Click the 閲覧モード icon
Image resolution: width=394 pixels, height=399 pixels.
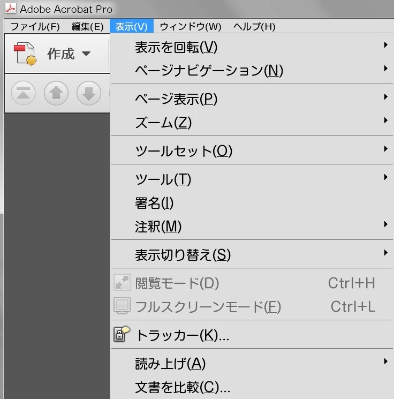tap(122, 282)
